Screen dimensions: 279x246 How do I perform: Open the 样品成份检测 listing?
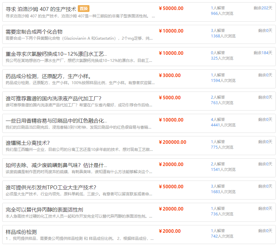point(21,231)
